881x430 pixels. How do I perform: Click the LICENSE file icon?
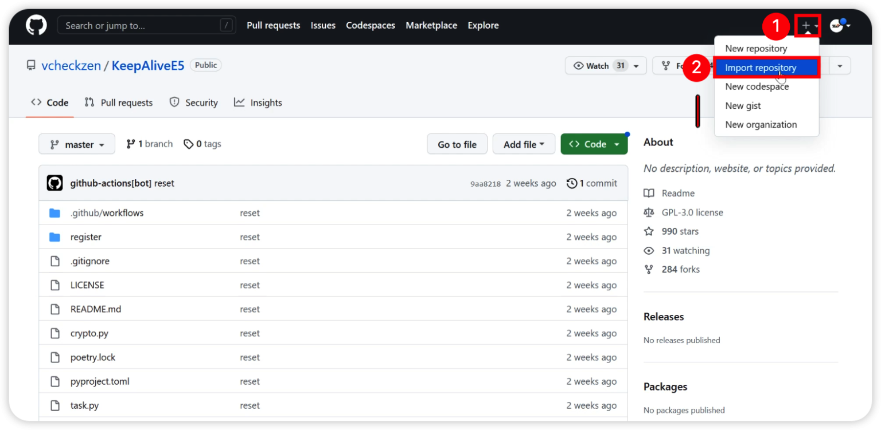coord(55,285)
